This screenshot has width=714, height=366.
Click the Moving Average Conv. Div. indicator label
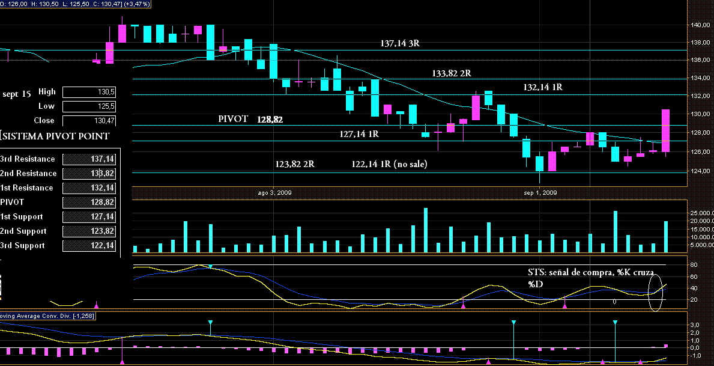click(47, 316)
